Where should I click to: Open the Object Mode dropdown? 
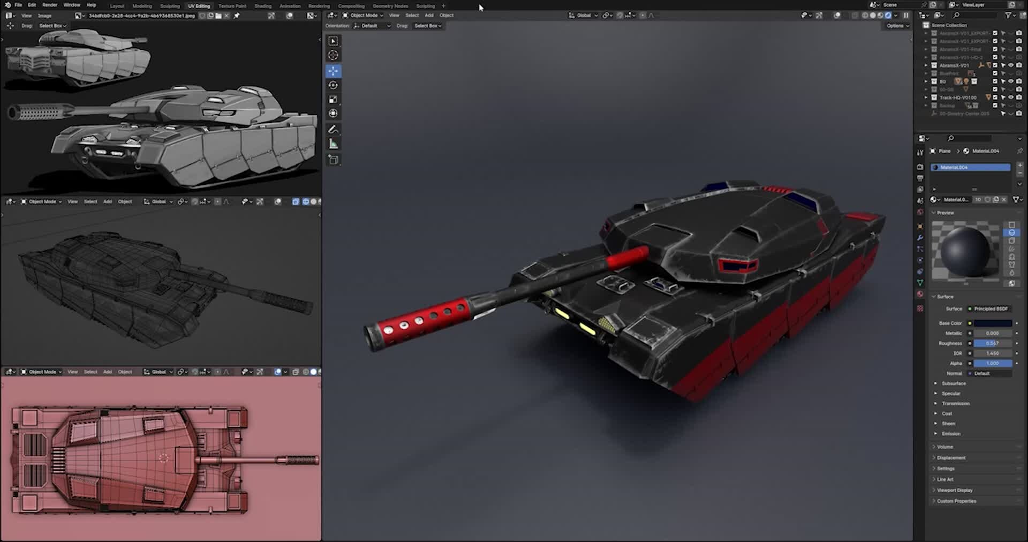pyautogui.click(x=363, y=15)
